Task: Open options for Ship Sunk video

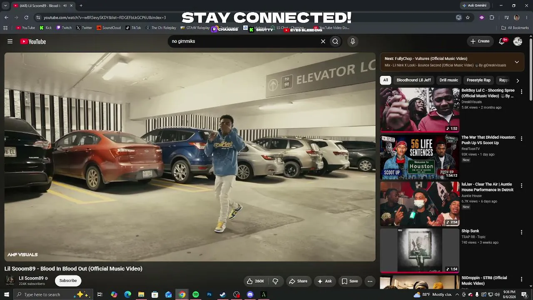Action: pyautogui.click(x=521, y=232)
